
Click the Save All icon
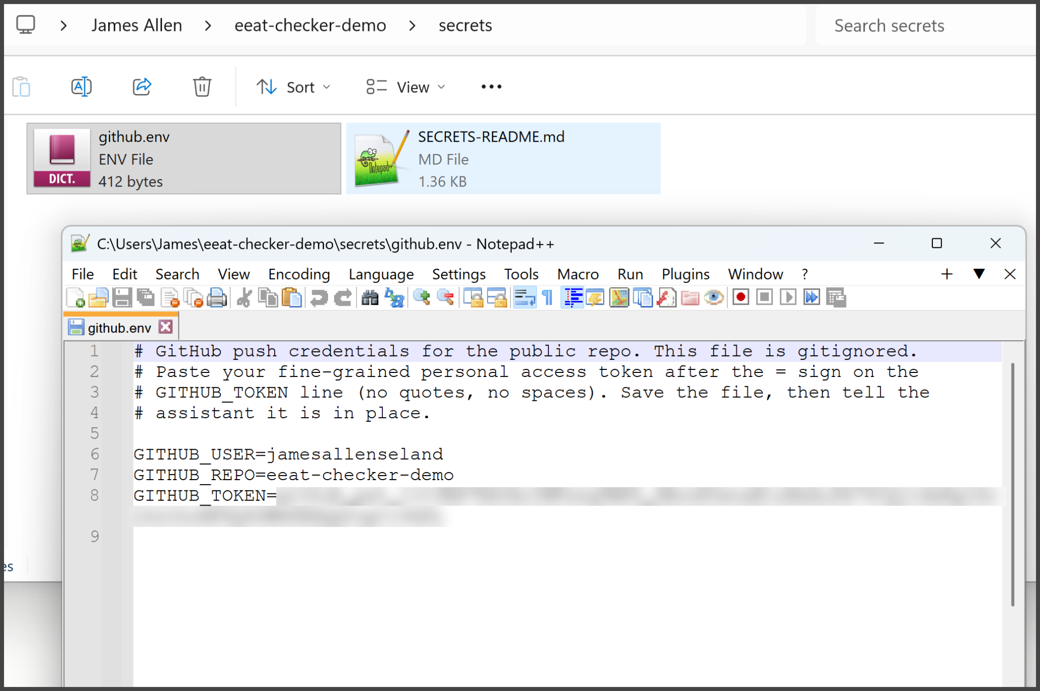146,298
